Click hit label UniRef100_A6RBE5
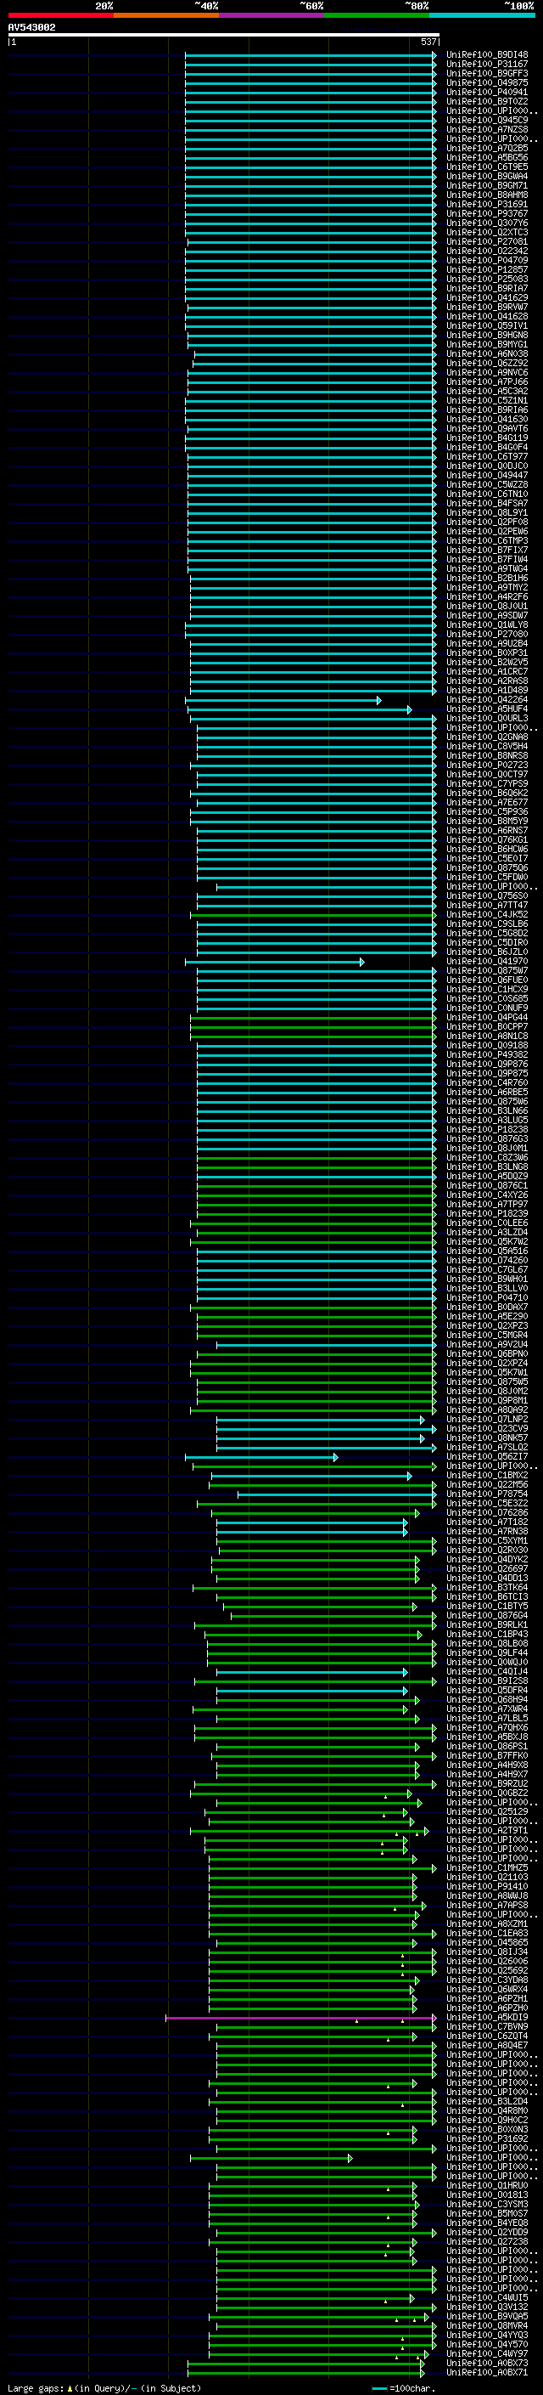This screenshot has height=2395, width=543. [486, 1092]
